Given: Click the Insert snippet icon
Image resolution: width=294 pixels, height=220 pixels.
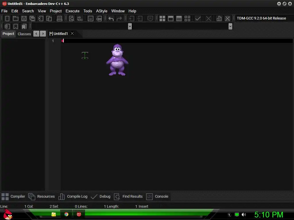Looking at the screenshot, I should (x=7, y=26).
